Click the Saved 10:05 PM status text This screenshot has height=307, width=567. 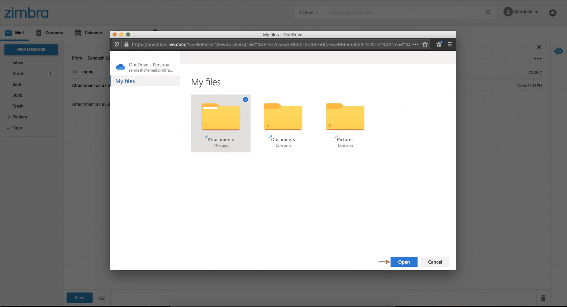[530, 85]
